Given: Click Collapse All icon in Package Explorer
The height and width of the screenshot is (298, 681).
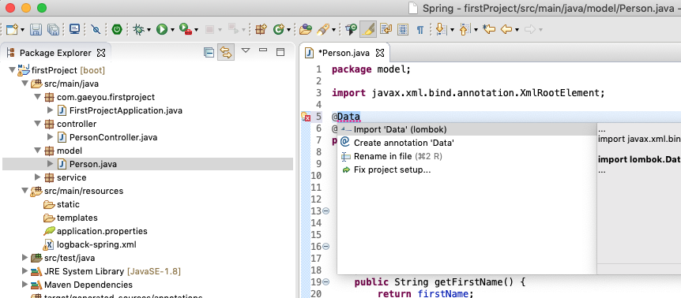Looking at the screenshot, I should [x=209, y=53].
